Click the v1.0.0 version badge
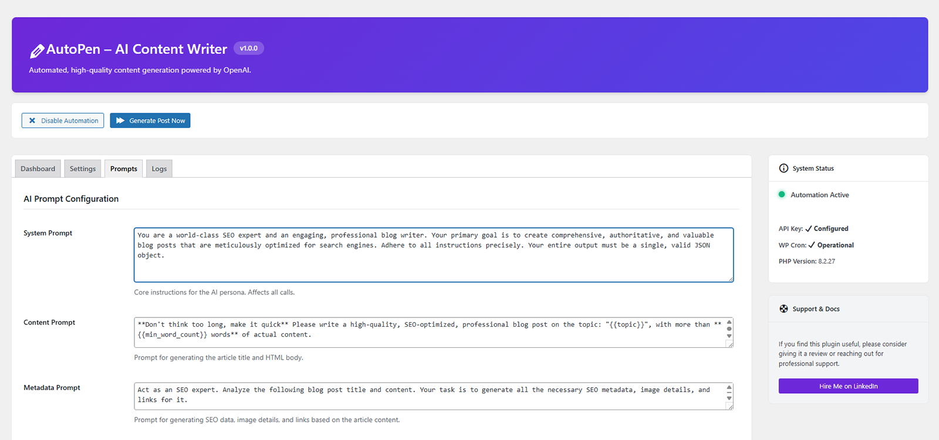 click(249, 48)
